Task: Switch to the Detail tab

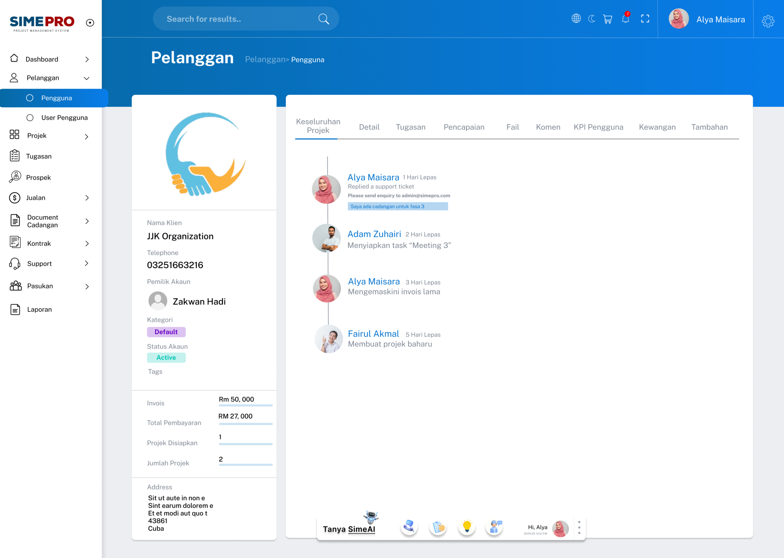Action: tap(369, 127)
